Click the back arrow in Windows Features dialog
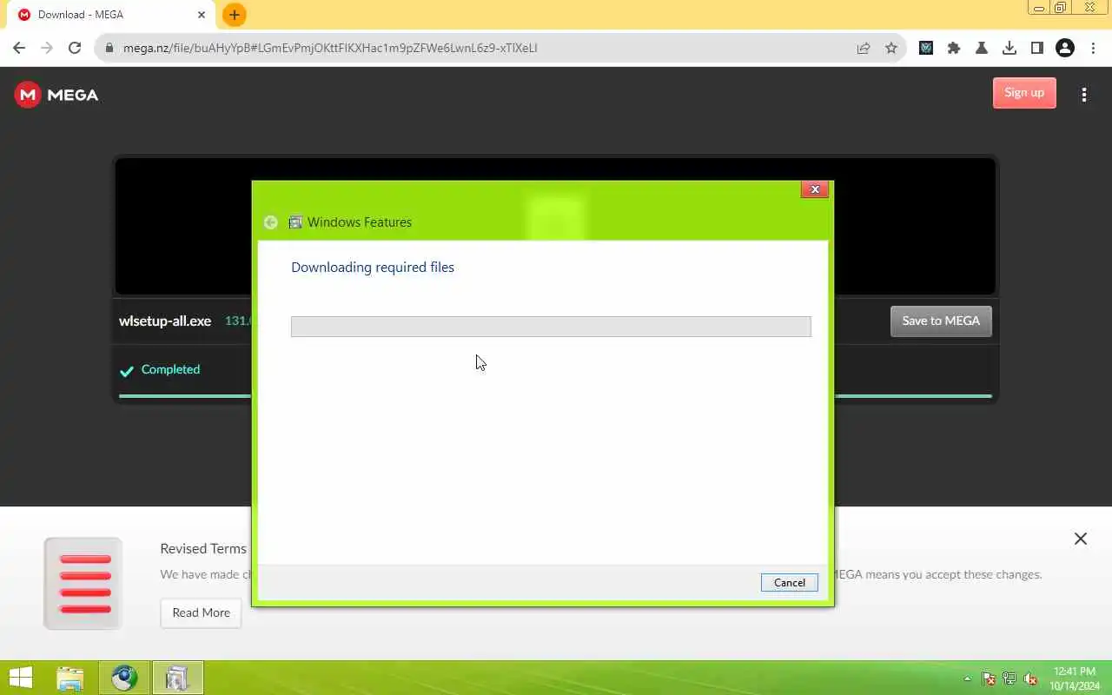Viewport: 1112px width, 695px height. tap(271, 222)
